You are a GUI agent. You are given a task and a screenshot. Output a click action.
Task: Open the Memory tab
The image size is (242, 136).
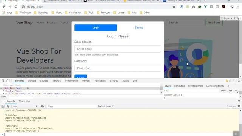coord(86,80)
